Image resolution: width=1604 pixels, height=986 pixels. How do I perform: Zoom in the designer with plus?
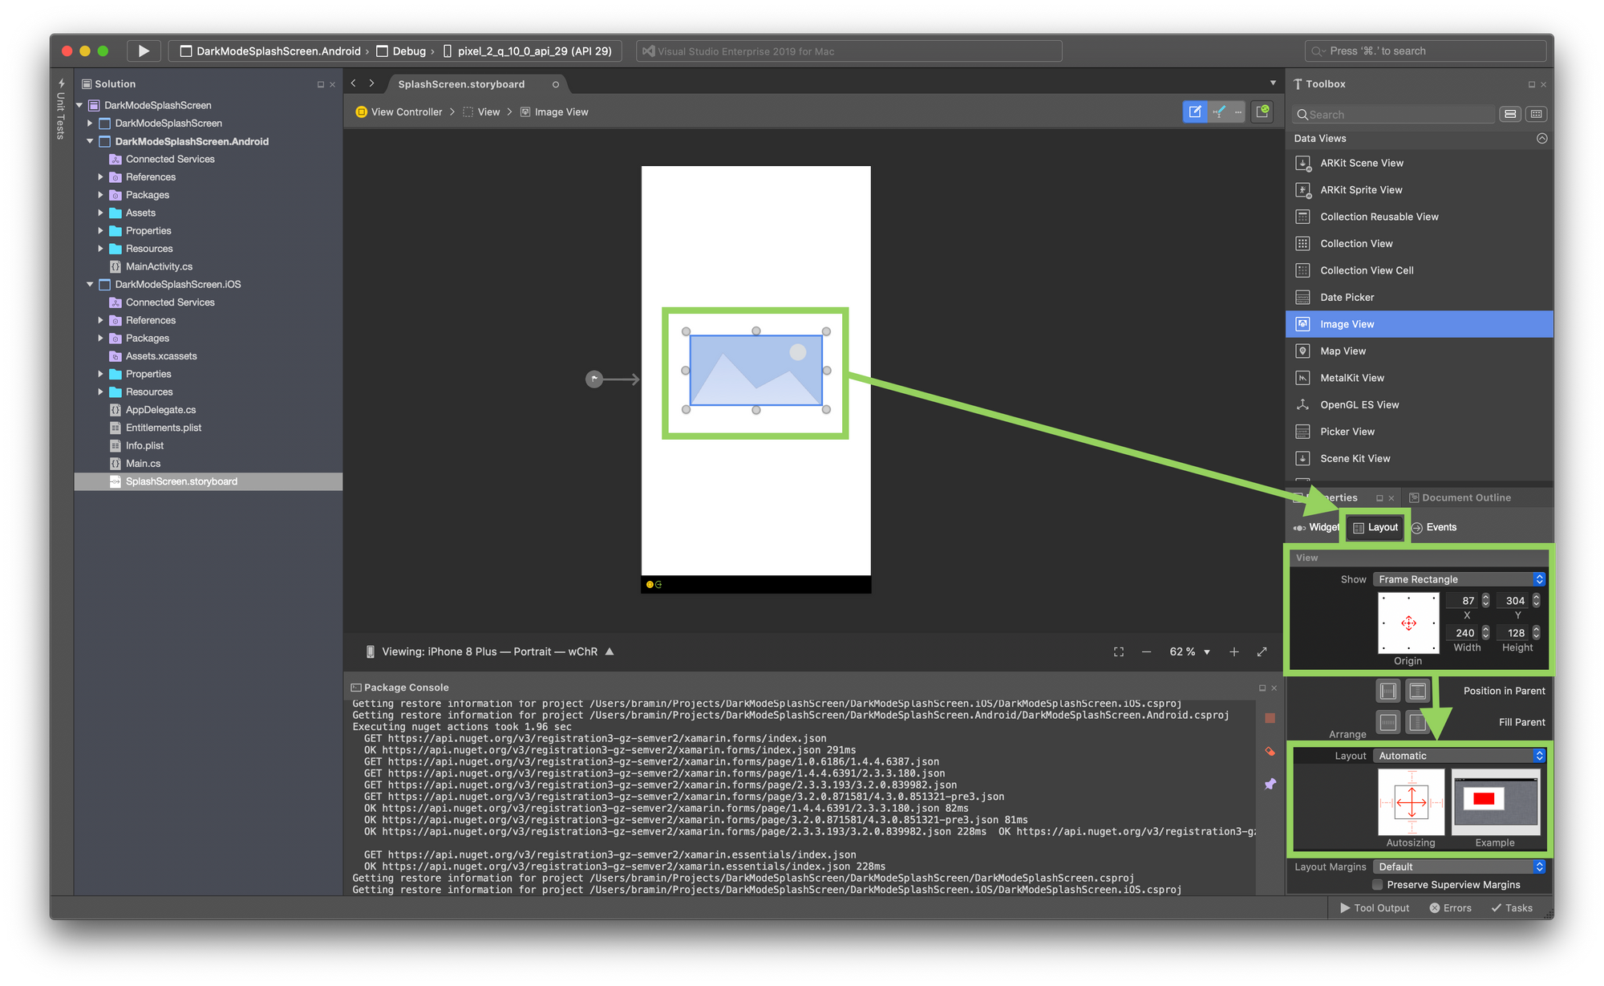(x=1233, y=652)
